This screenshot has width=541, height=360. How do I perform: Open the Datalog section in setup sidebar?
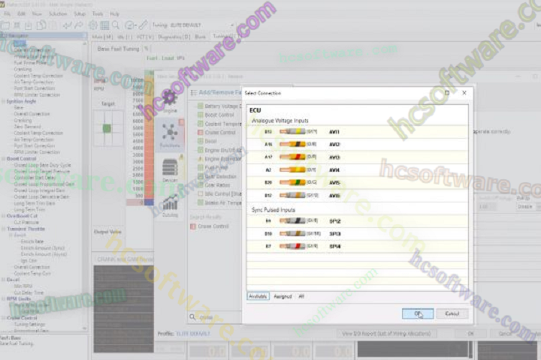(x=170, y=205)
